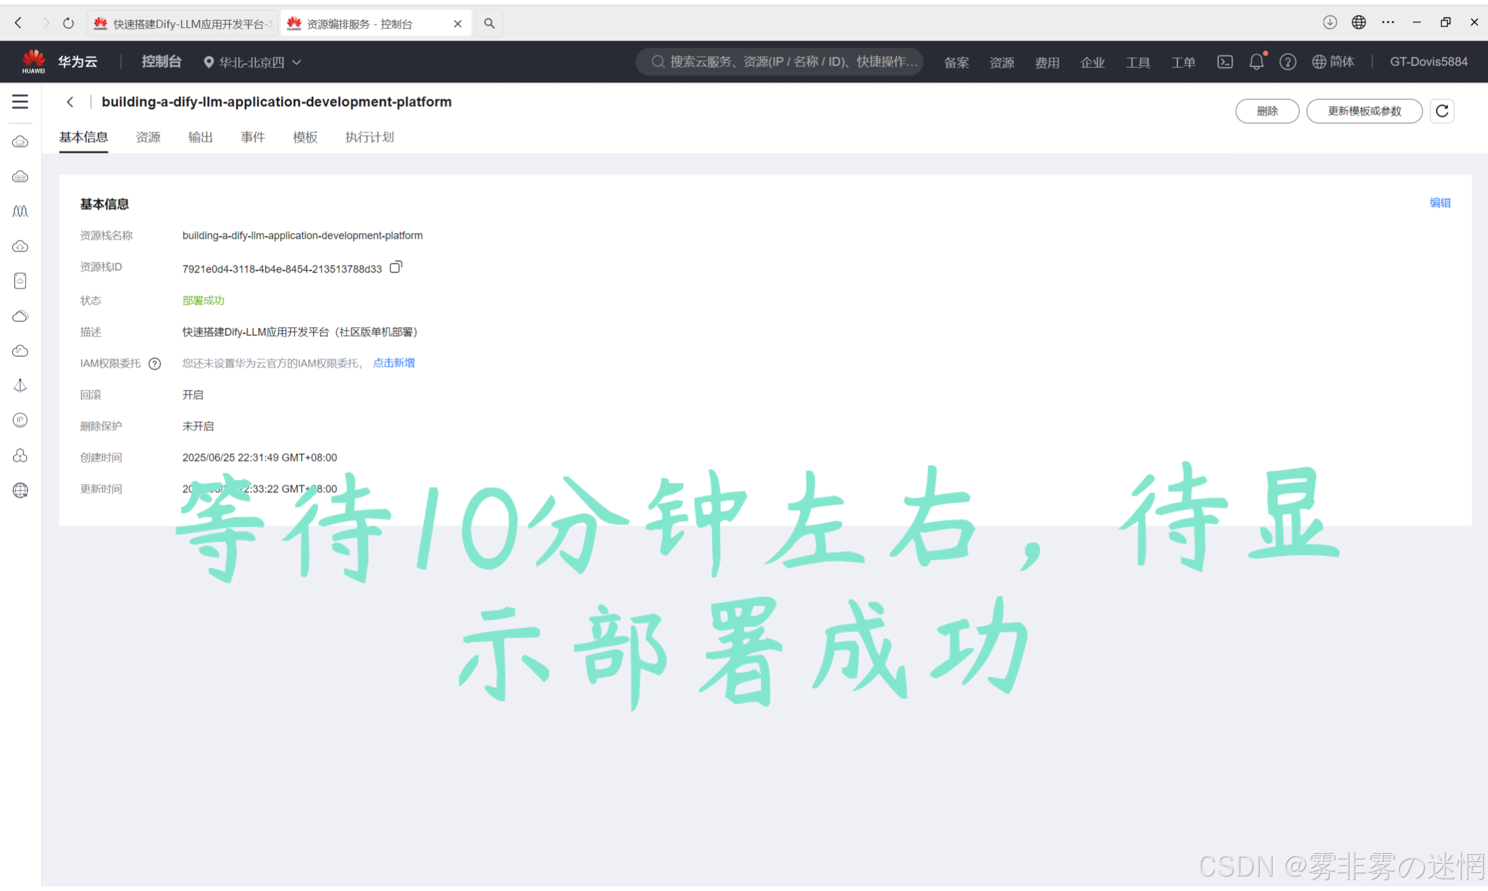This screenshot has width=1488, height=891.
Task: Go back using the arrow beside stack name
Action: tap(70, 102)
